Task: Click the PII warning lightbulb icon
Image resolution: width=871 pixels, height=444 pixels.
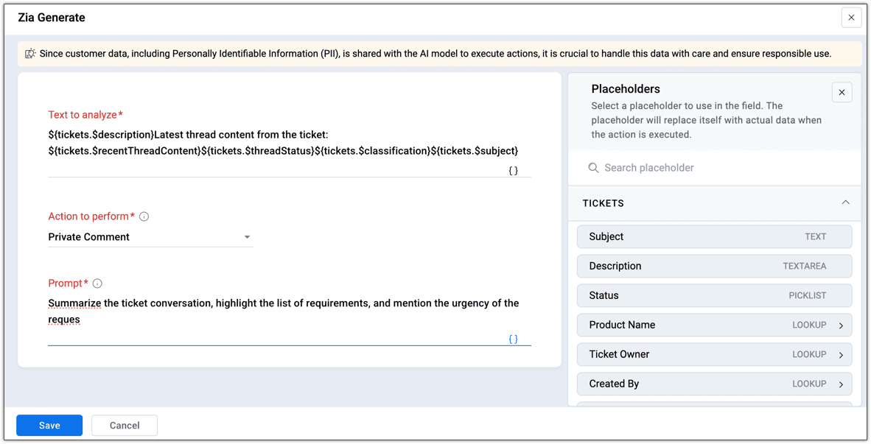Action: point(30,54)
